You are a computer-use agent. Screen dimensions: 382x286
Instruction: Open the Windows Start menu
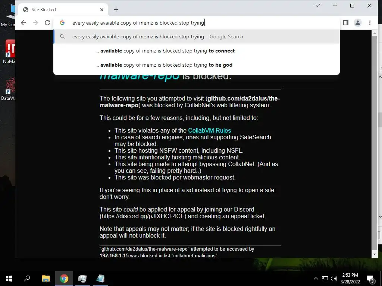(x=9, y=279)
